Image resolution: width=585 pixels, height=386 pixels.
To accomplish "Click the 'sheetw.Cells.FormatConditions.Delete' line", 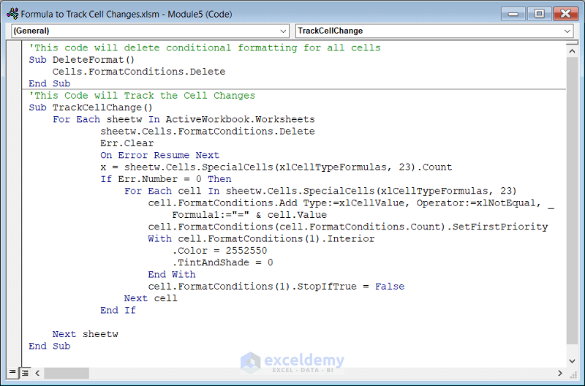I will point(208,132).
